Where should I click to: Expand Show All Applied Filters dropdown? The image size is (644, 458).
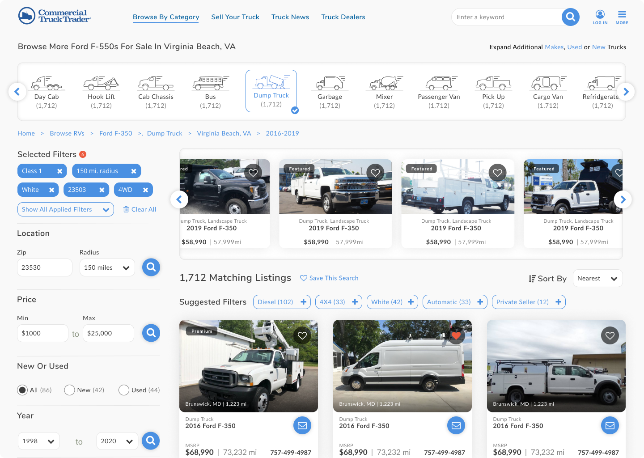coord(66,209)
